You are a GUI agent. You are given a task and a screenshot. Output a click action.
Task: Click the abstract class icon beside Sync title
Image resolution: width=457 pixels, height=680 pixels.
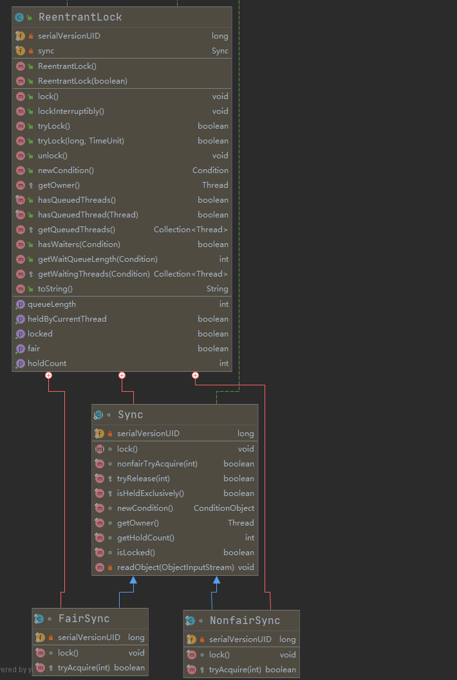pyautogui.click(x=98, y=415)
